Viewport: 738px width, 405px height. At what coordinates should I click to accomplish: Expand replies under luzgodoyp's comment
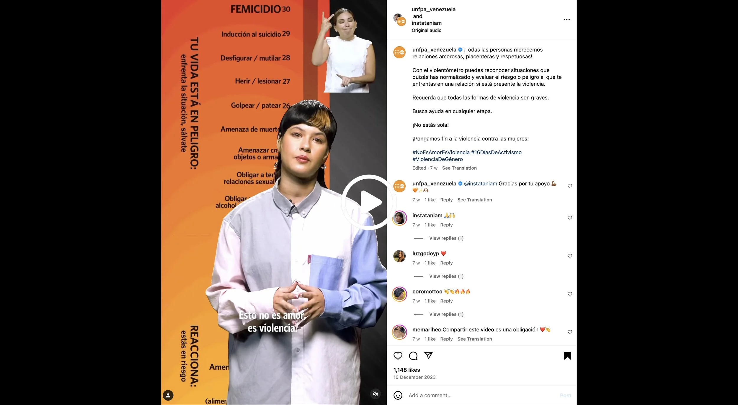[446, 276]
